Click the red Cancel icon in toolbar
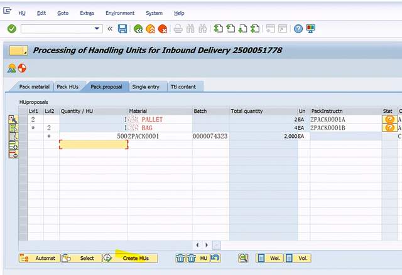The width and height of the screenshot is (402, 275). click(163, 29)
